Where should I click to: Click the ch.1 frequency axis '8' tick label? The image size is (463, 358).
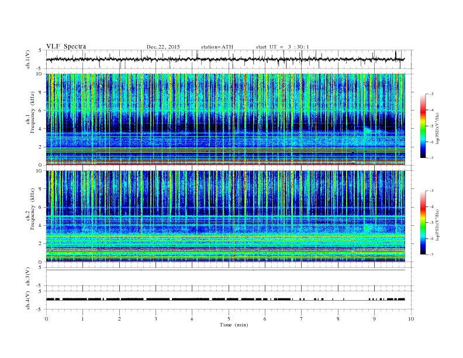point(41,92)
